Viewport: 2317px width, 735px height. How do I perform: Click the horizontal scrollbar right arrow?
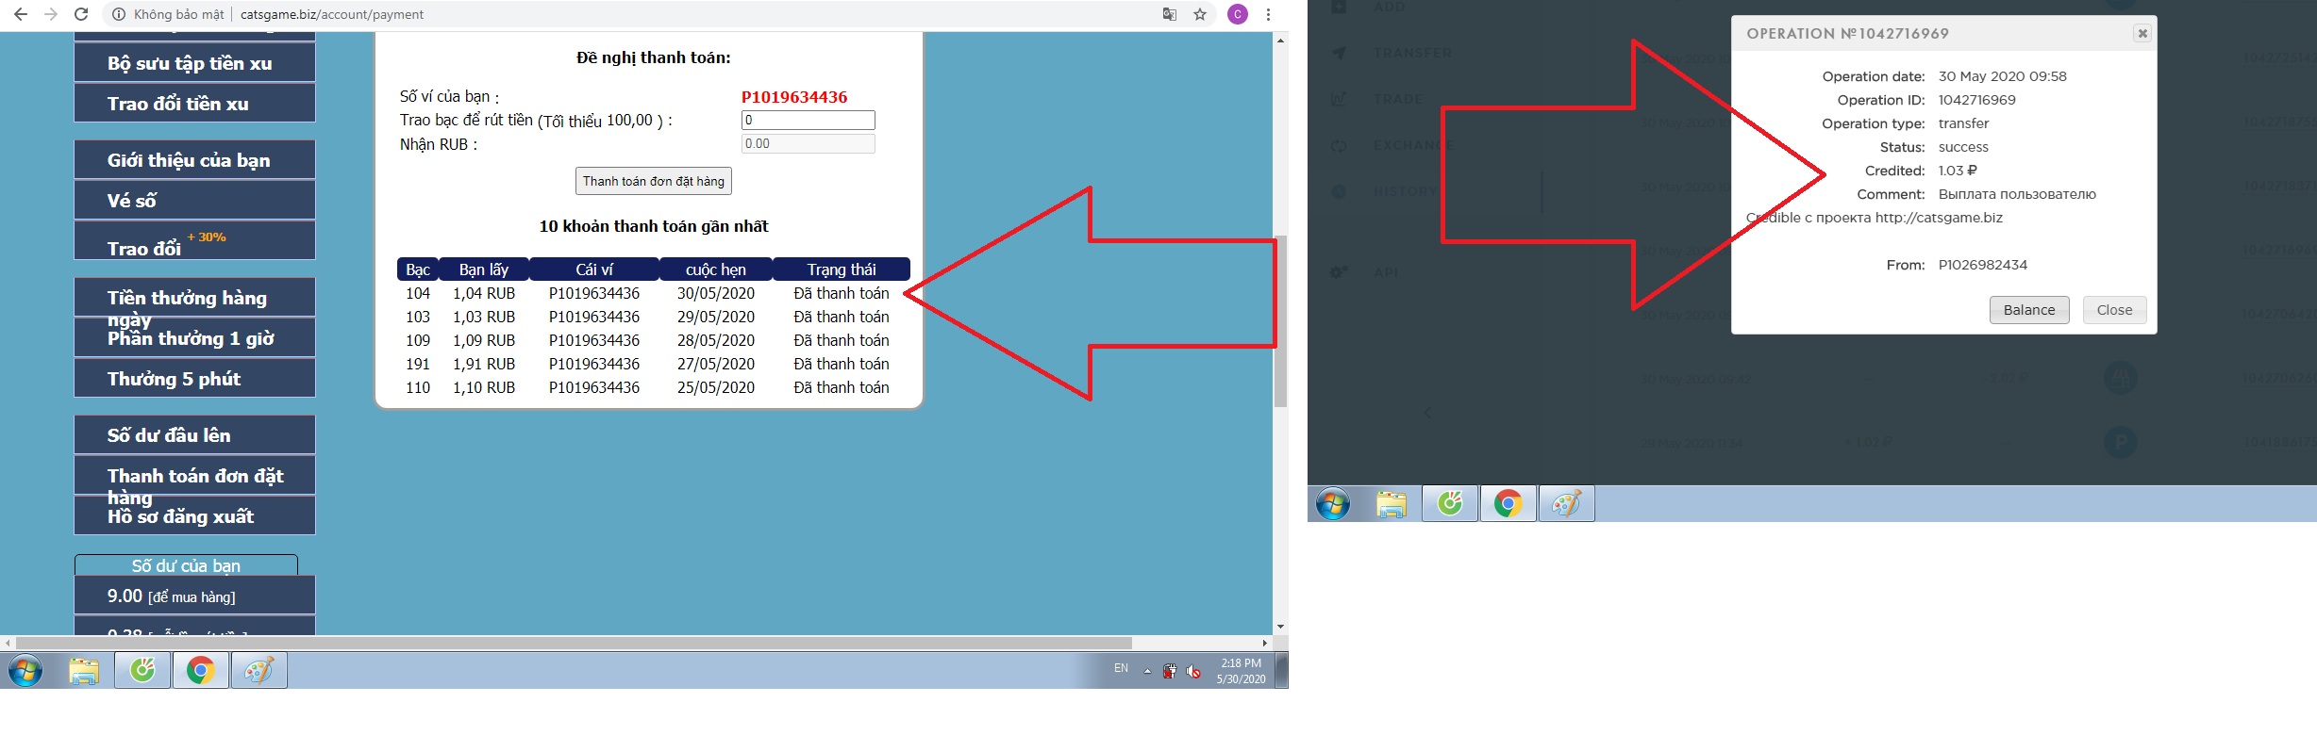point(1264,643)
